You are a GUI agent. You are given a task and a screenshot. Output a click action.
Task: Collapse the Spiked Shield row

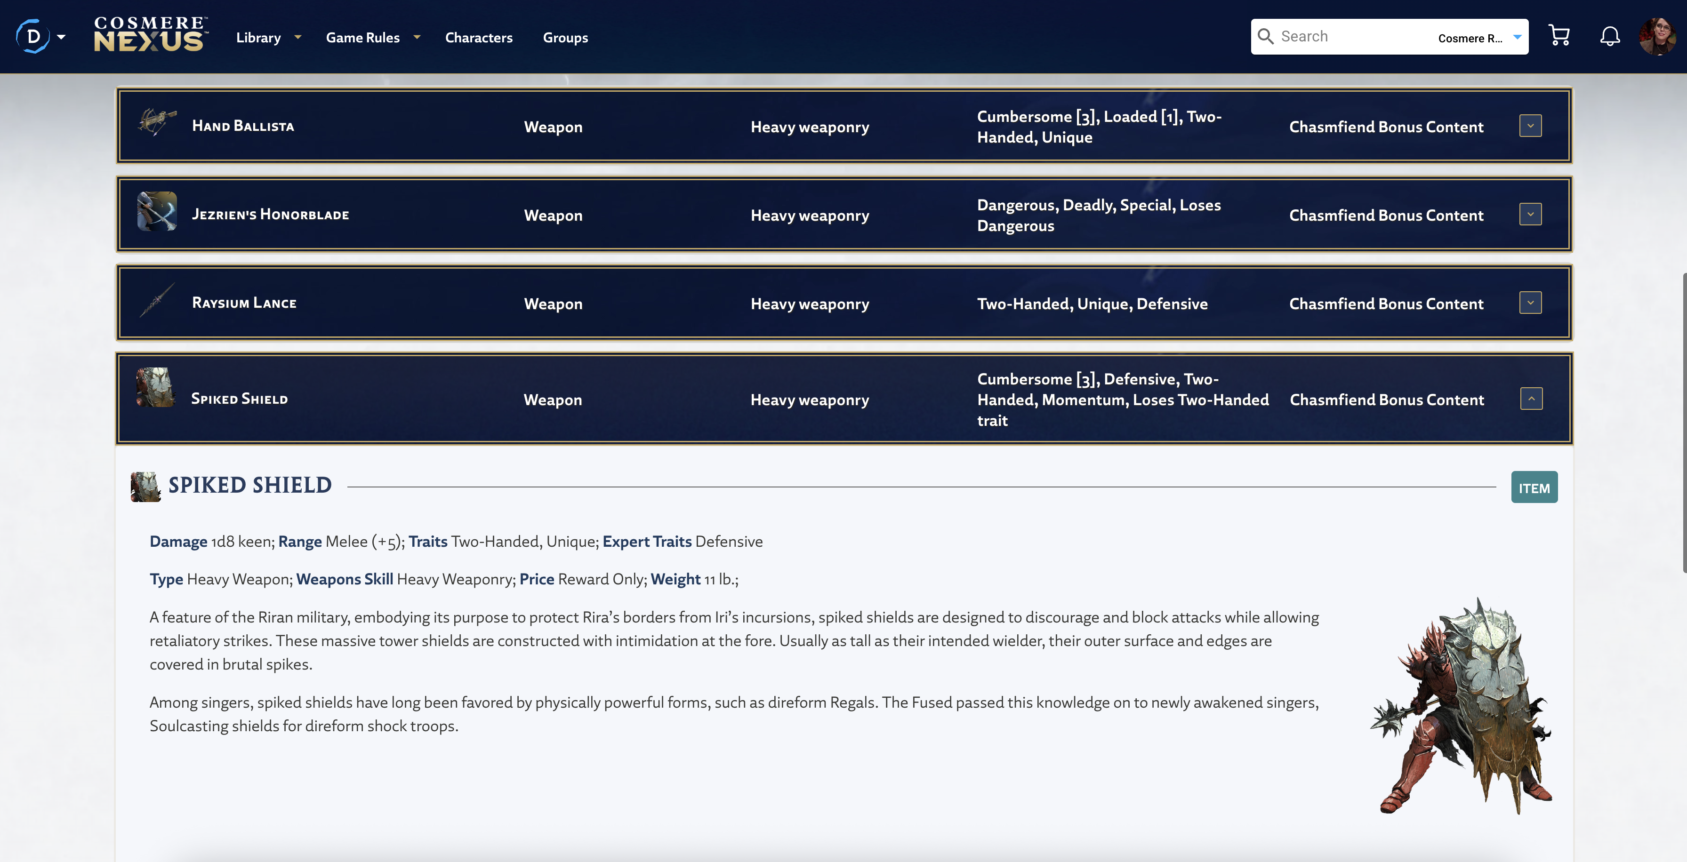tap(1531, 399)
